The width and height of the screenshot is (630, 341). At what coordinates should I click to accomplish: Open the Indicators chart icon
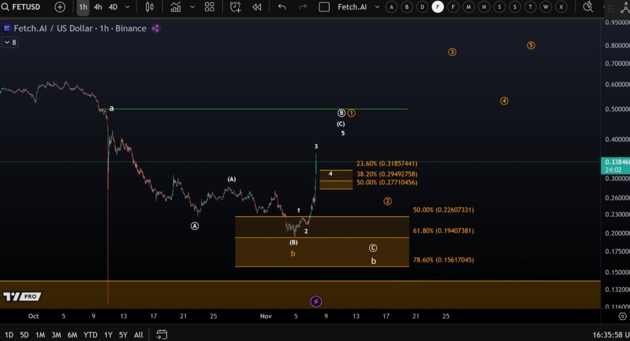[176, 7]
